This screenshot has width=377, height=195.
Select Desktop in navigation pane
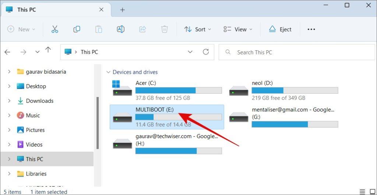31,86
